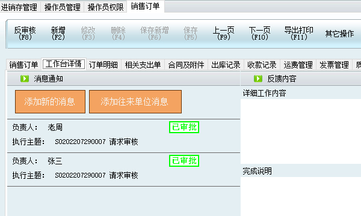This screenshot has height=216, width=361.
Task: Create a new order with 新增 (F2)
Action: coord(58,34)
